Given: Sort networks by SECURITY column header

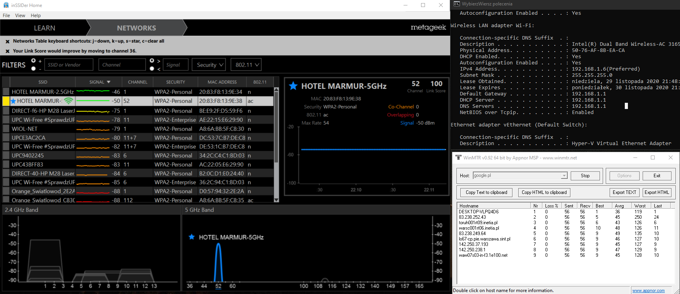Looking at the screenshot, I should pos(176,82).
